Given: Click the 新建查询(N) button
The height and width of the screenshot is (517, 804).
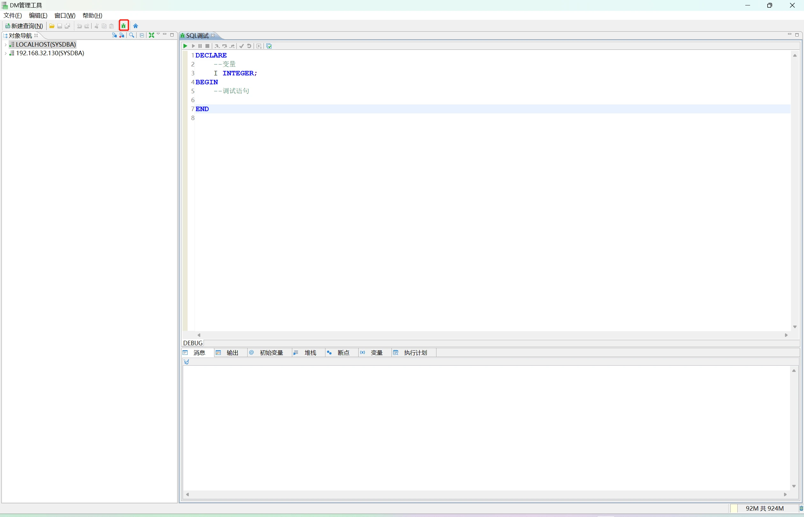Looking at the screenshot, I should (24, 26).
